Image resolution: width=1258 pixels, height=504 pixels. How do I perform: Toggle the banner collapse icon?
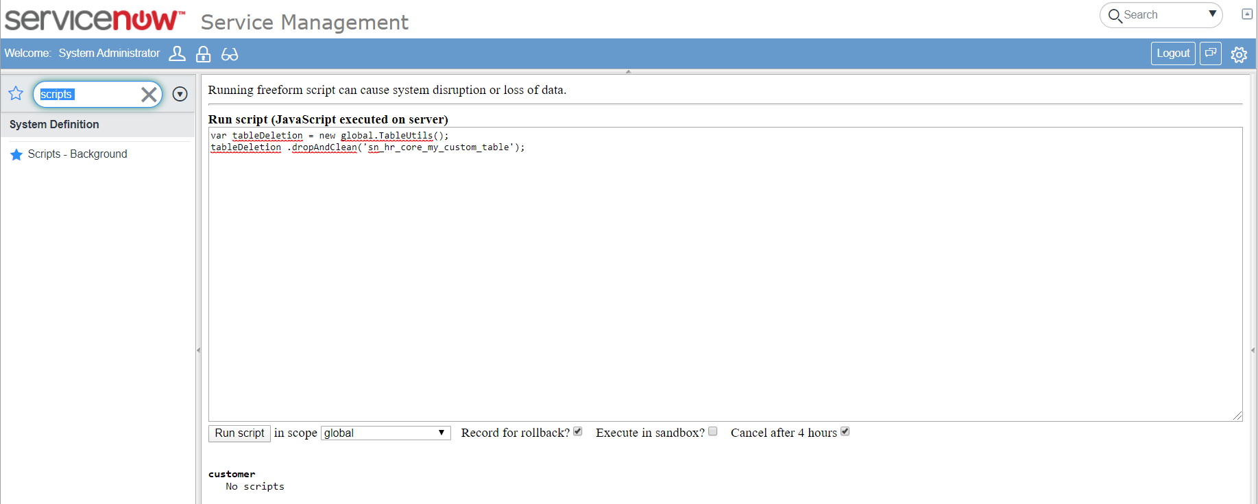tap(1247, 14)
